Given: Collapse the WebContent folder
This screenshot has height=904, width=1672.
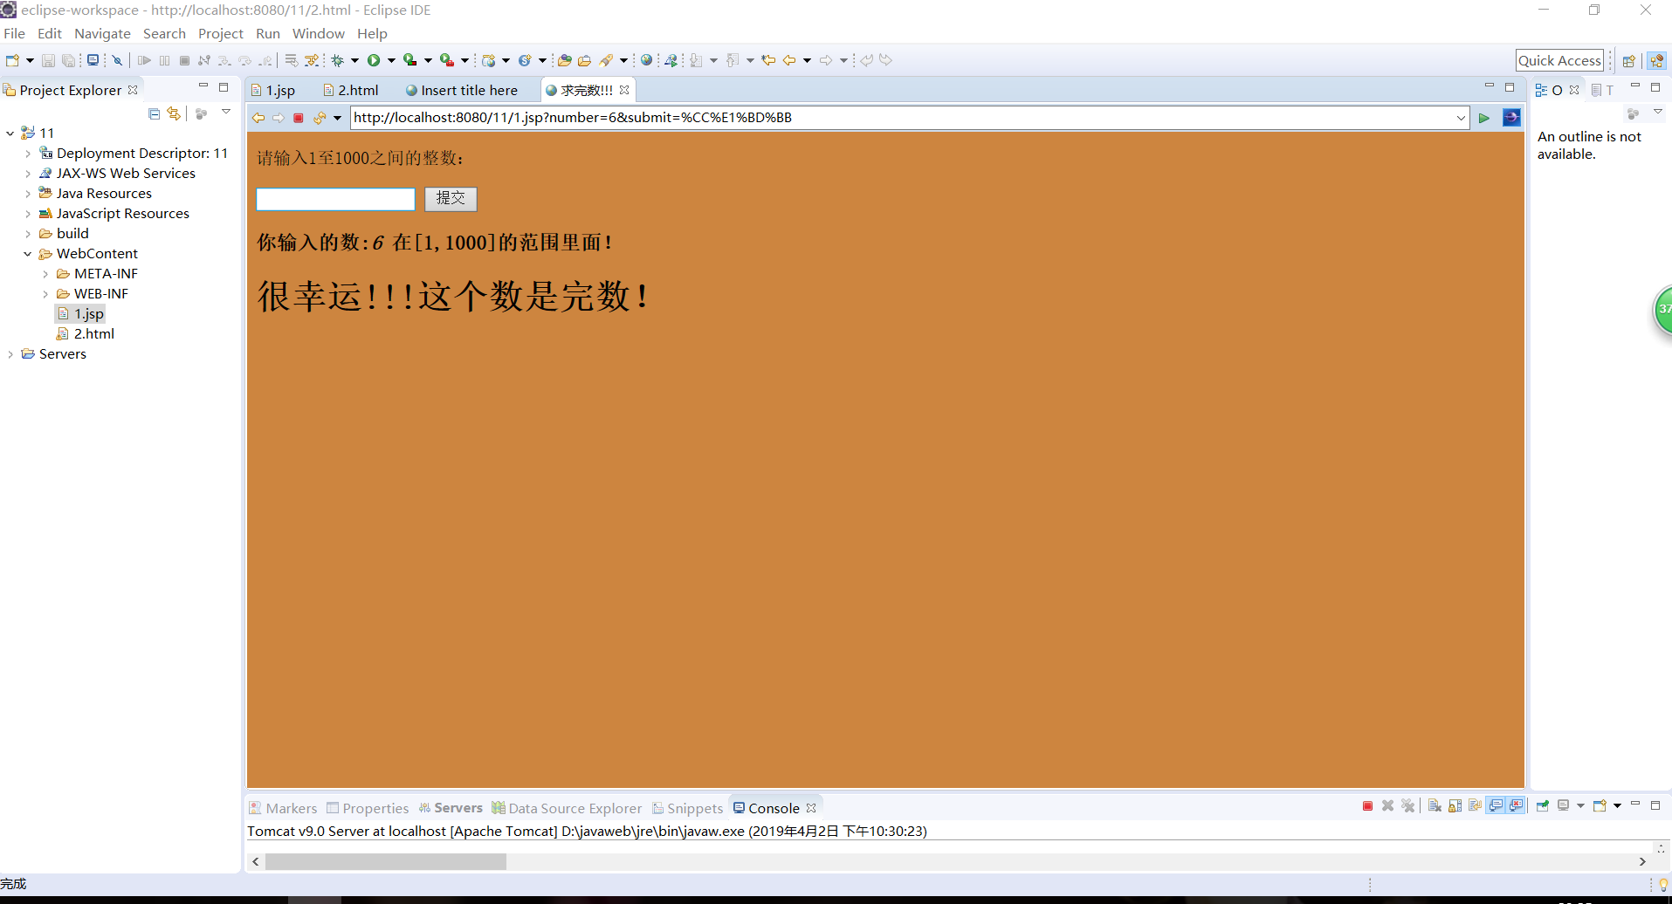Looking at the screenshot, I should (29, 253).
